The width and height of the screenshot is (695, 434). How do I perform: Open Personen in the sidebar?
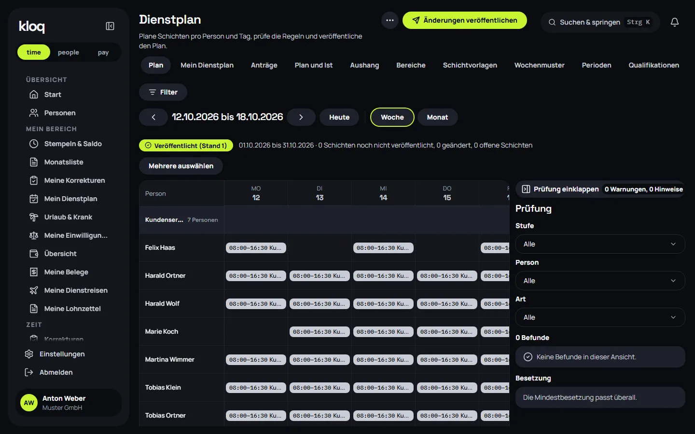coord(69,113)
